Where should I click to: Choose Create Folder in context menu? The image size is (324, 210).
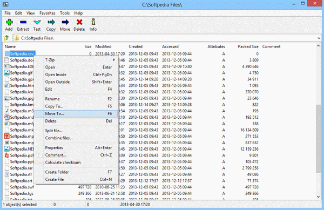coord(76,172)
